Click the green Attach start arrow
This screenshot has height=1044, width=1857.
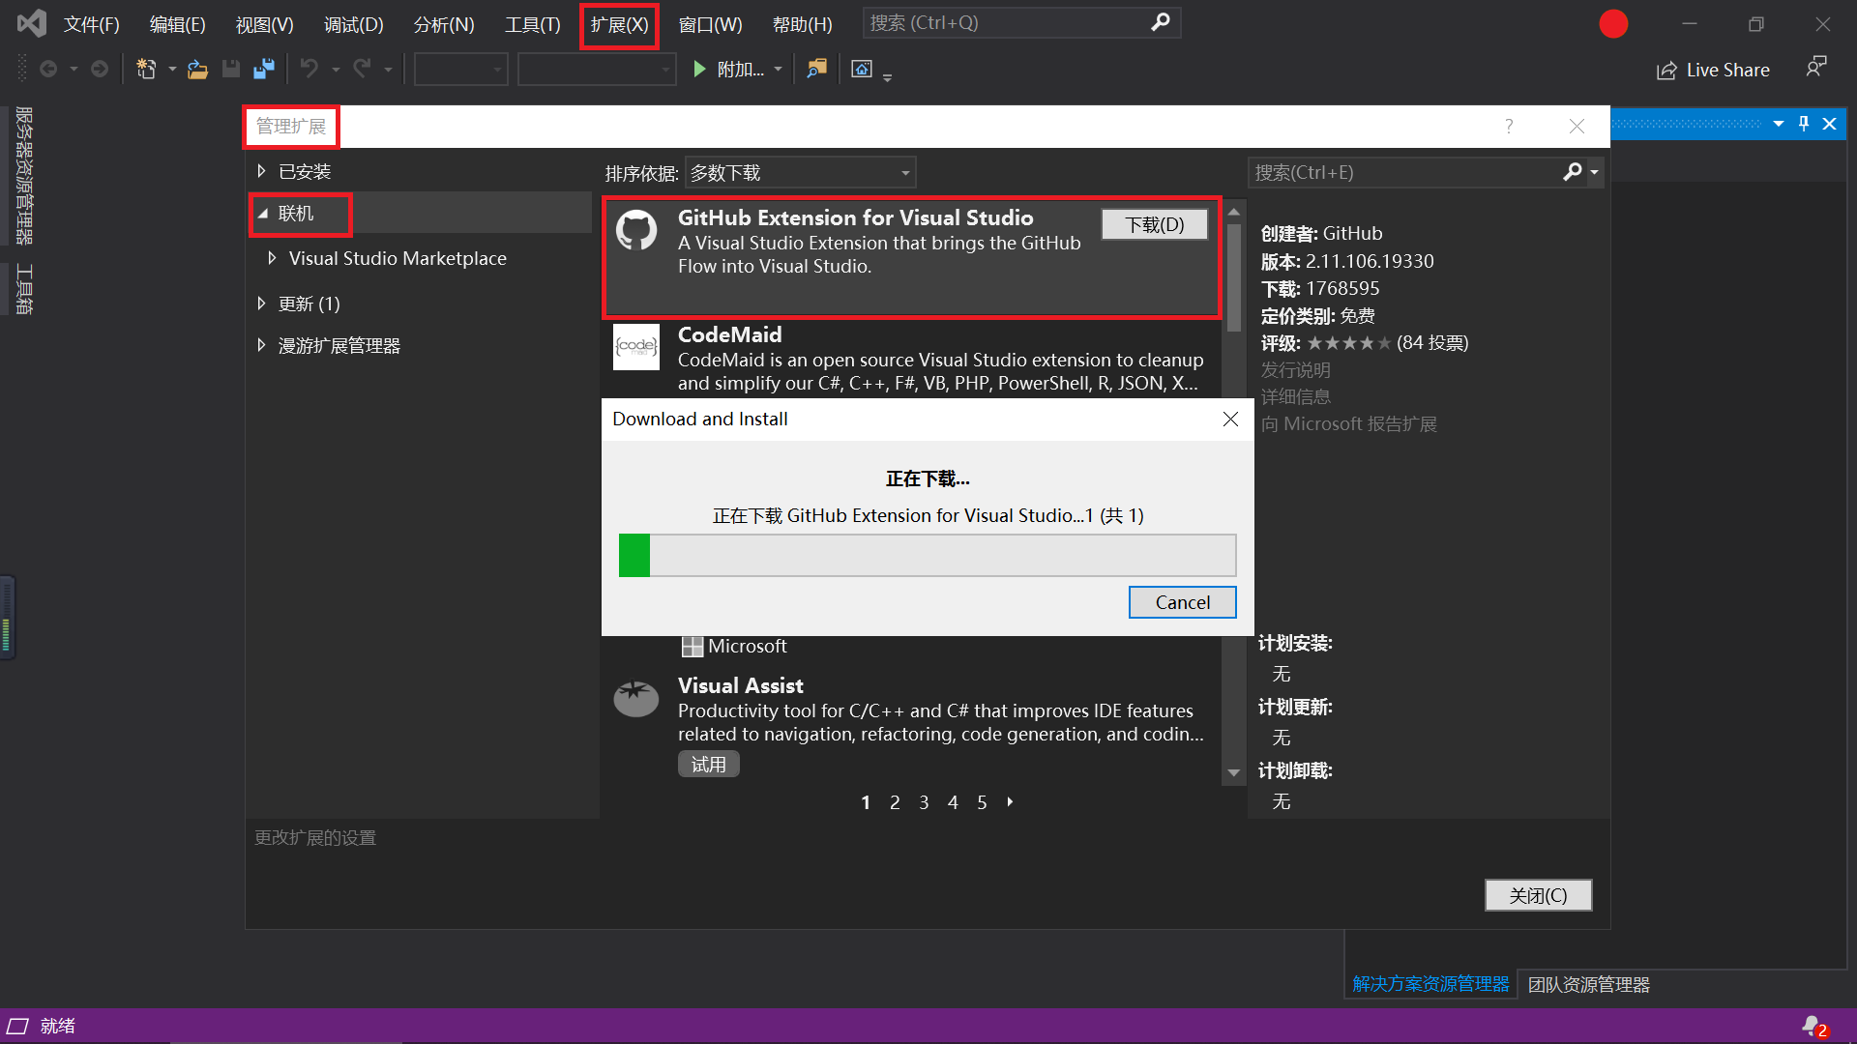pyautogui.click(x=699, y=69)
